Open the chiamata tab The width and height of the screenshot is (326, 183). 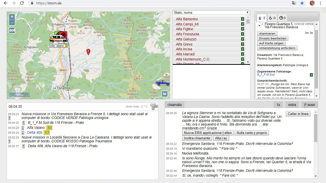click(174, 105)
